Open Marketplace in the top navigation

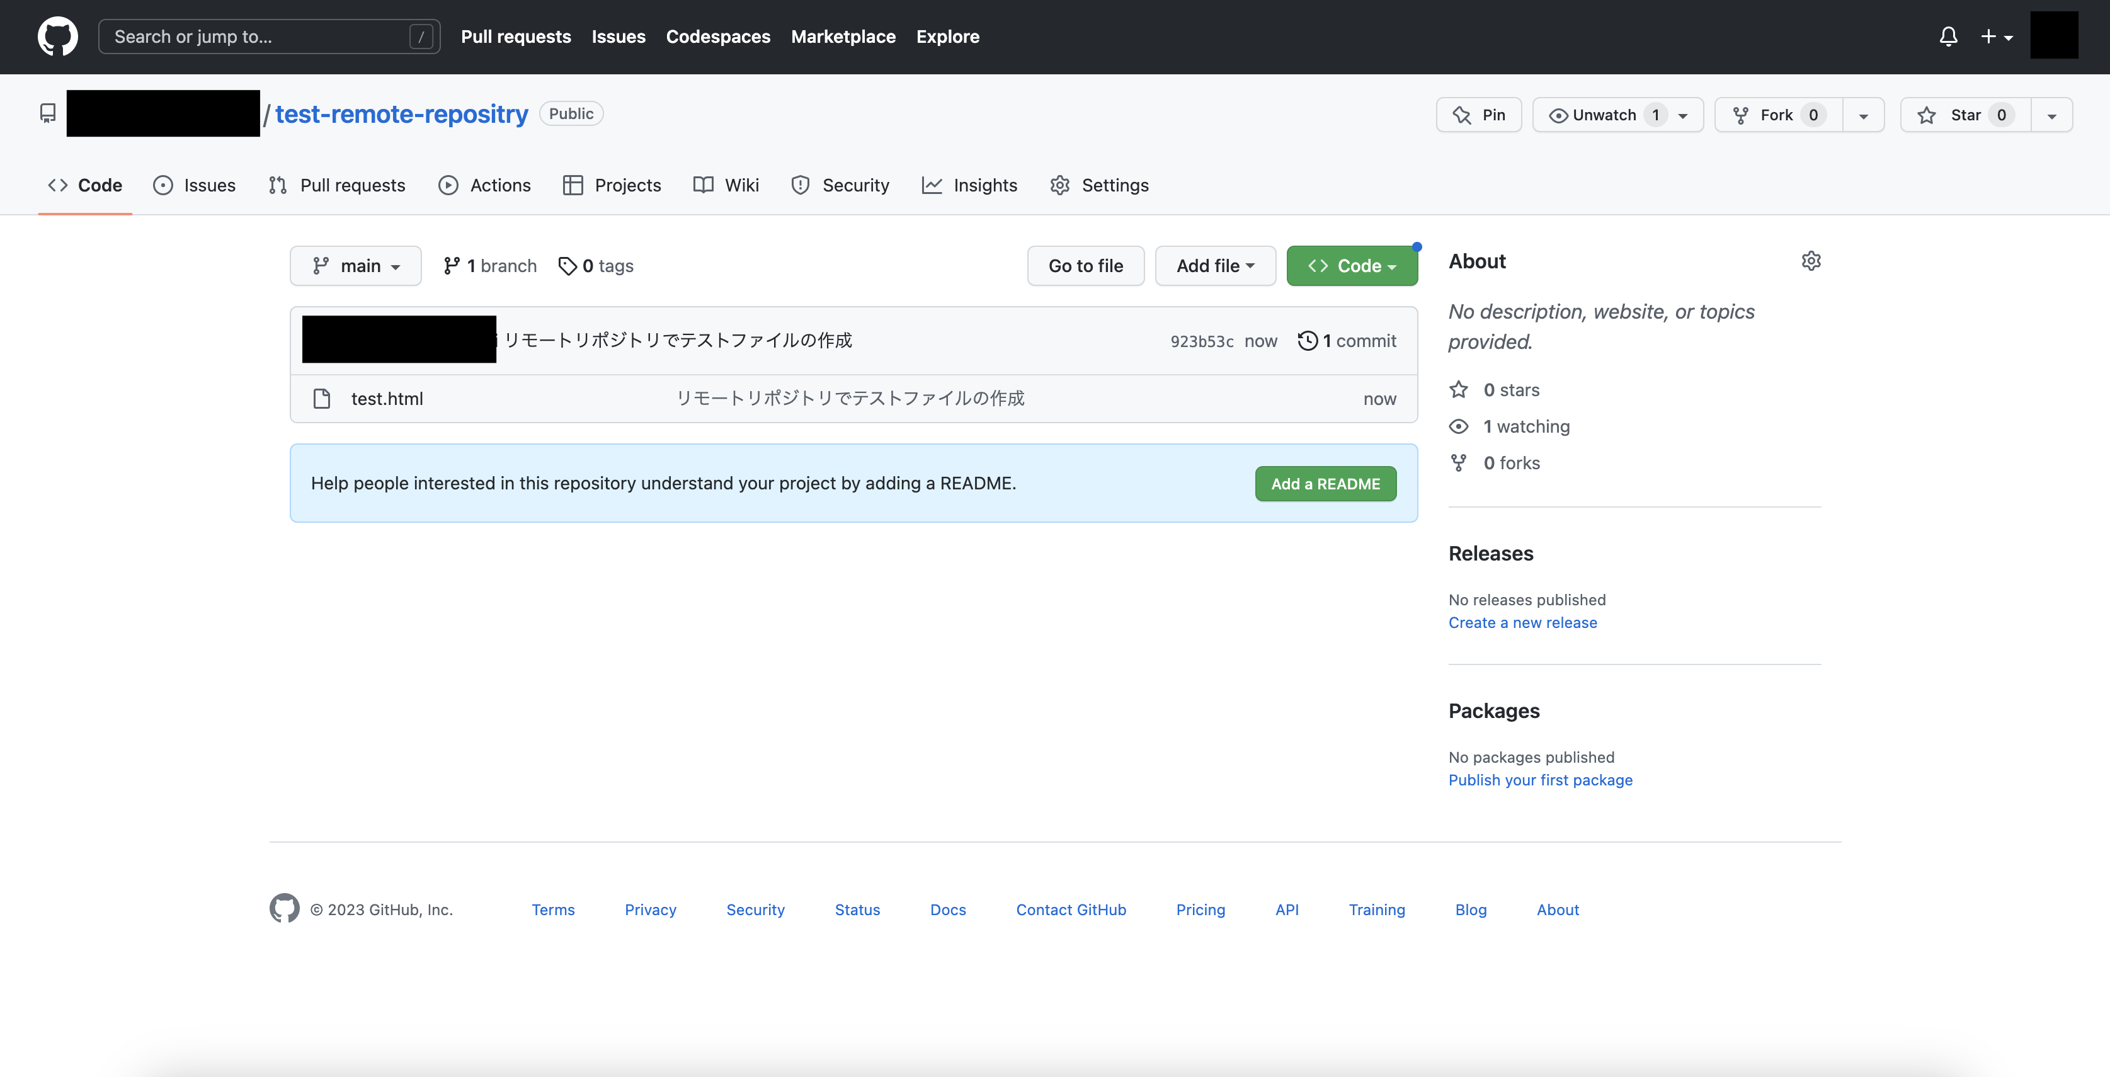pyautogui.click(x=843, y=37)
